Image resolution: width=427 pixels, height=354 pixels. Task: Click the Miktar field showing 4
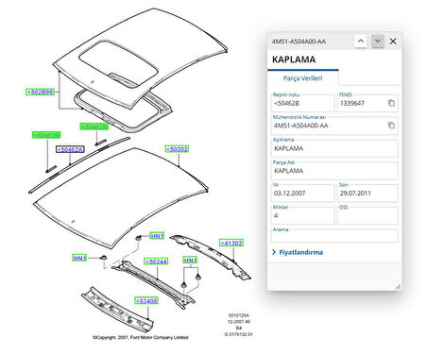click(x=302, y=215)
